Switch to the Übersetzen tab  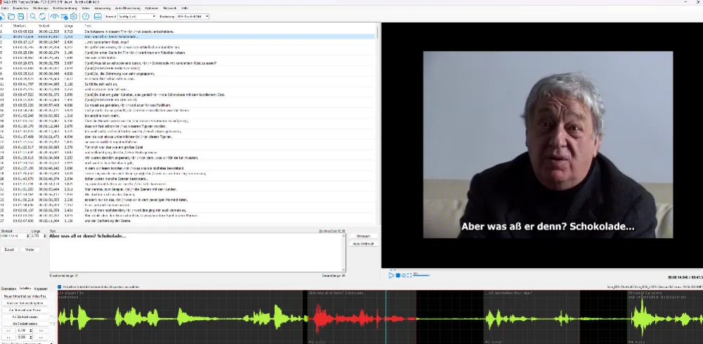point(8,289)
